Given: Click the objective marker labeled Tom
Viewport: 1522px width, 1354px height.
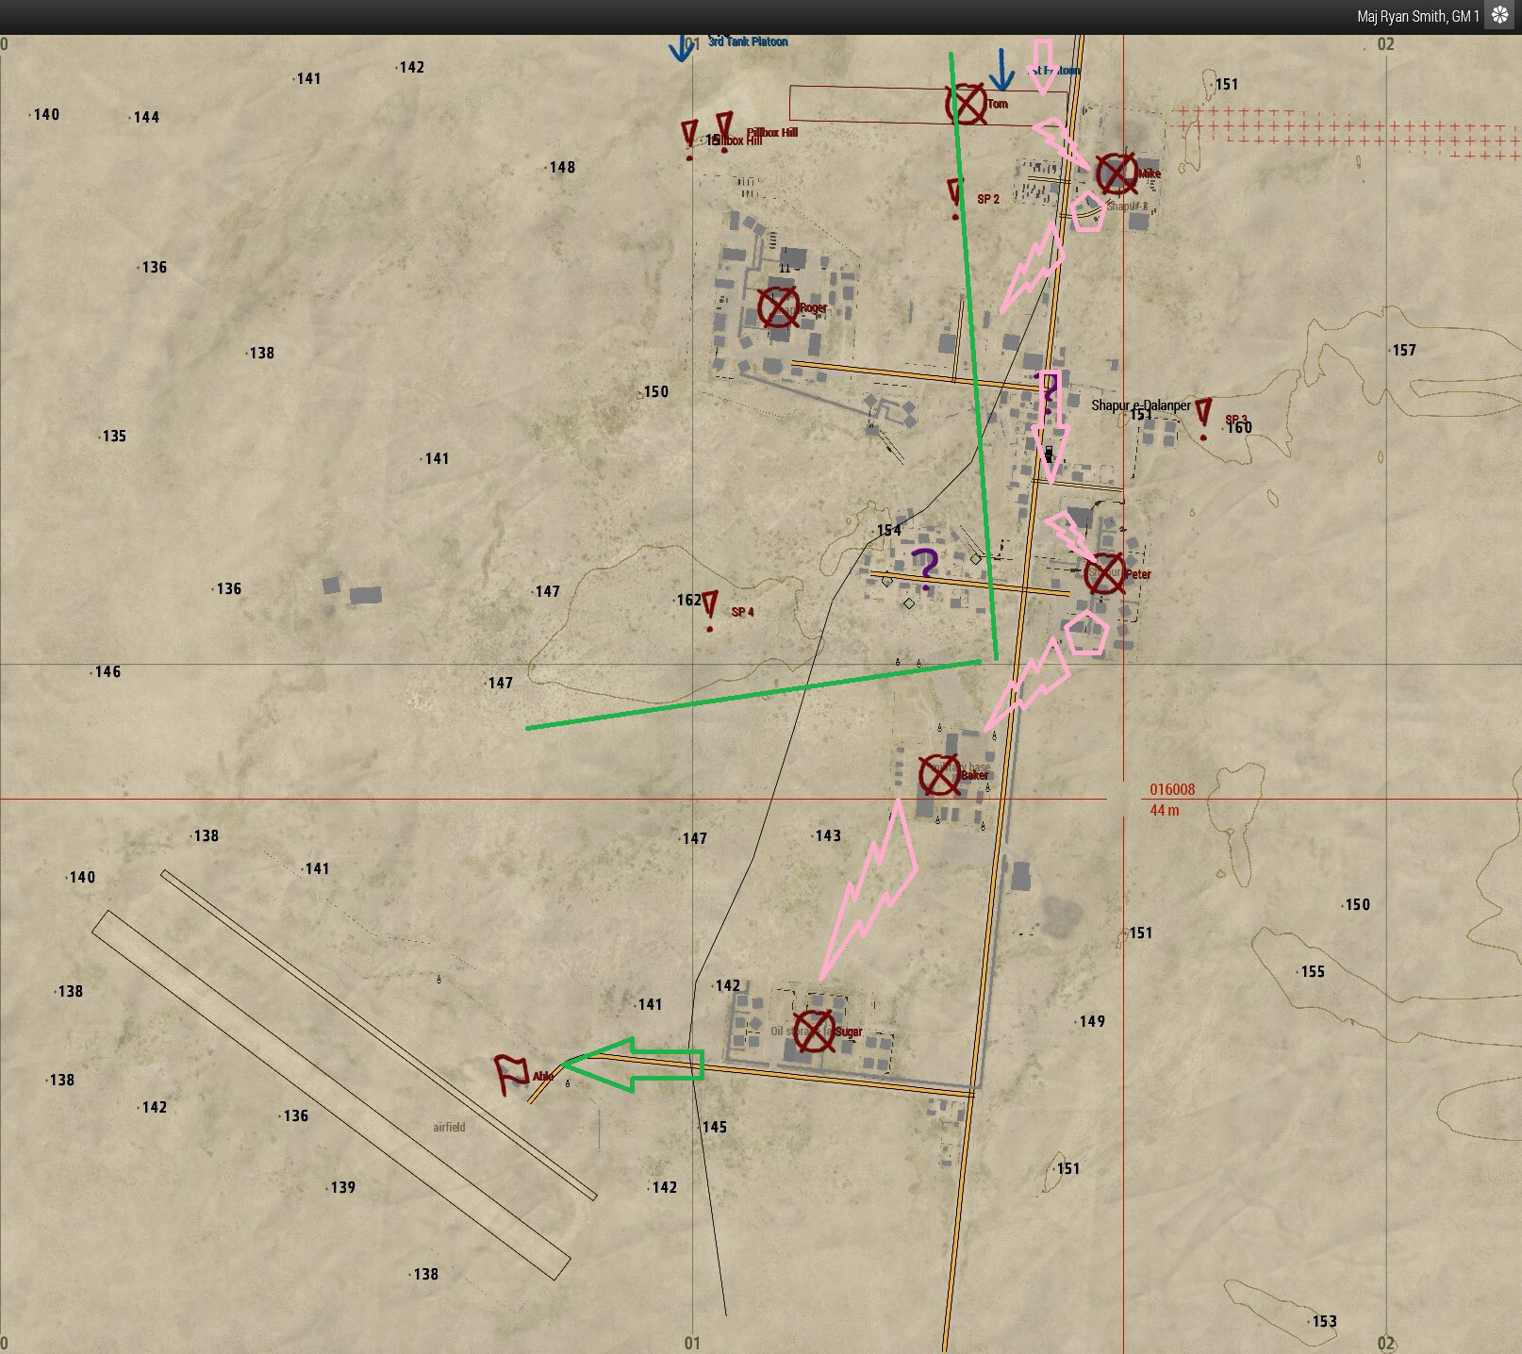Looking at the screenshot, I should [x=967, y=104].
